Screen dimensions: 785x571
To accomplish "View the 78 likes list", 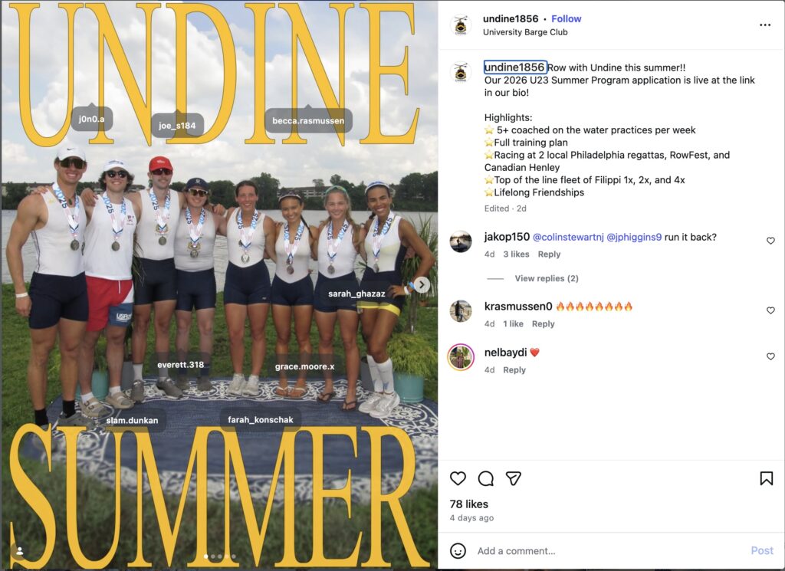I will tap(468, 504).
